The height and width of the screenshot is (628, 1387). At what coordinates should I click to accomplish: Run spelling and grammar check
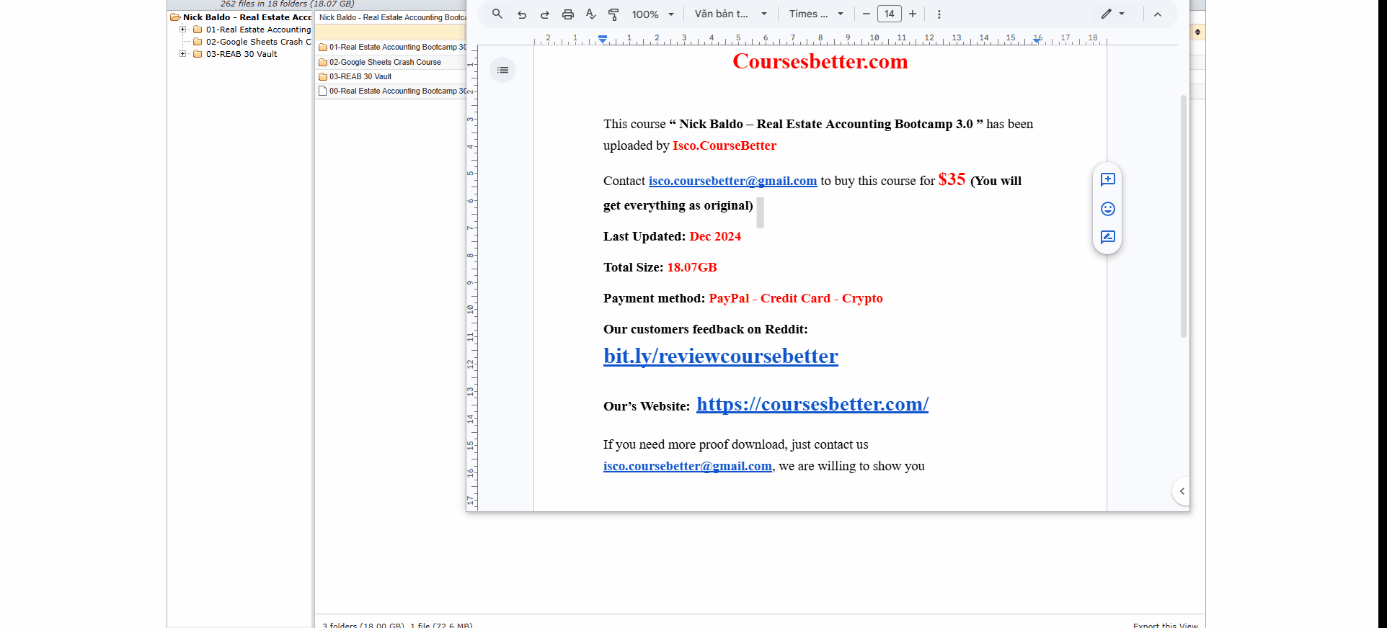pyautogui.click(x=591, y=14)
